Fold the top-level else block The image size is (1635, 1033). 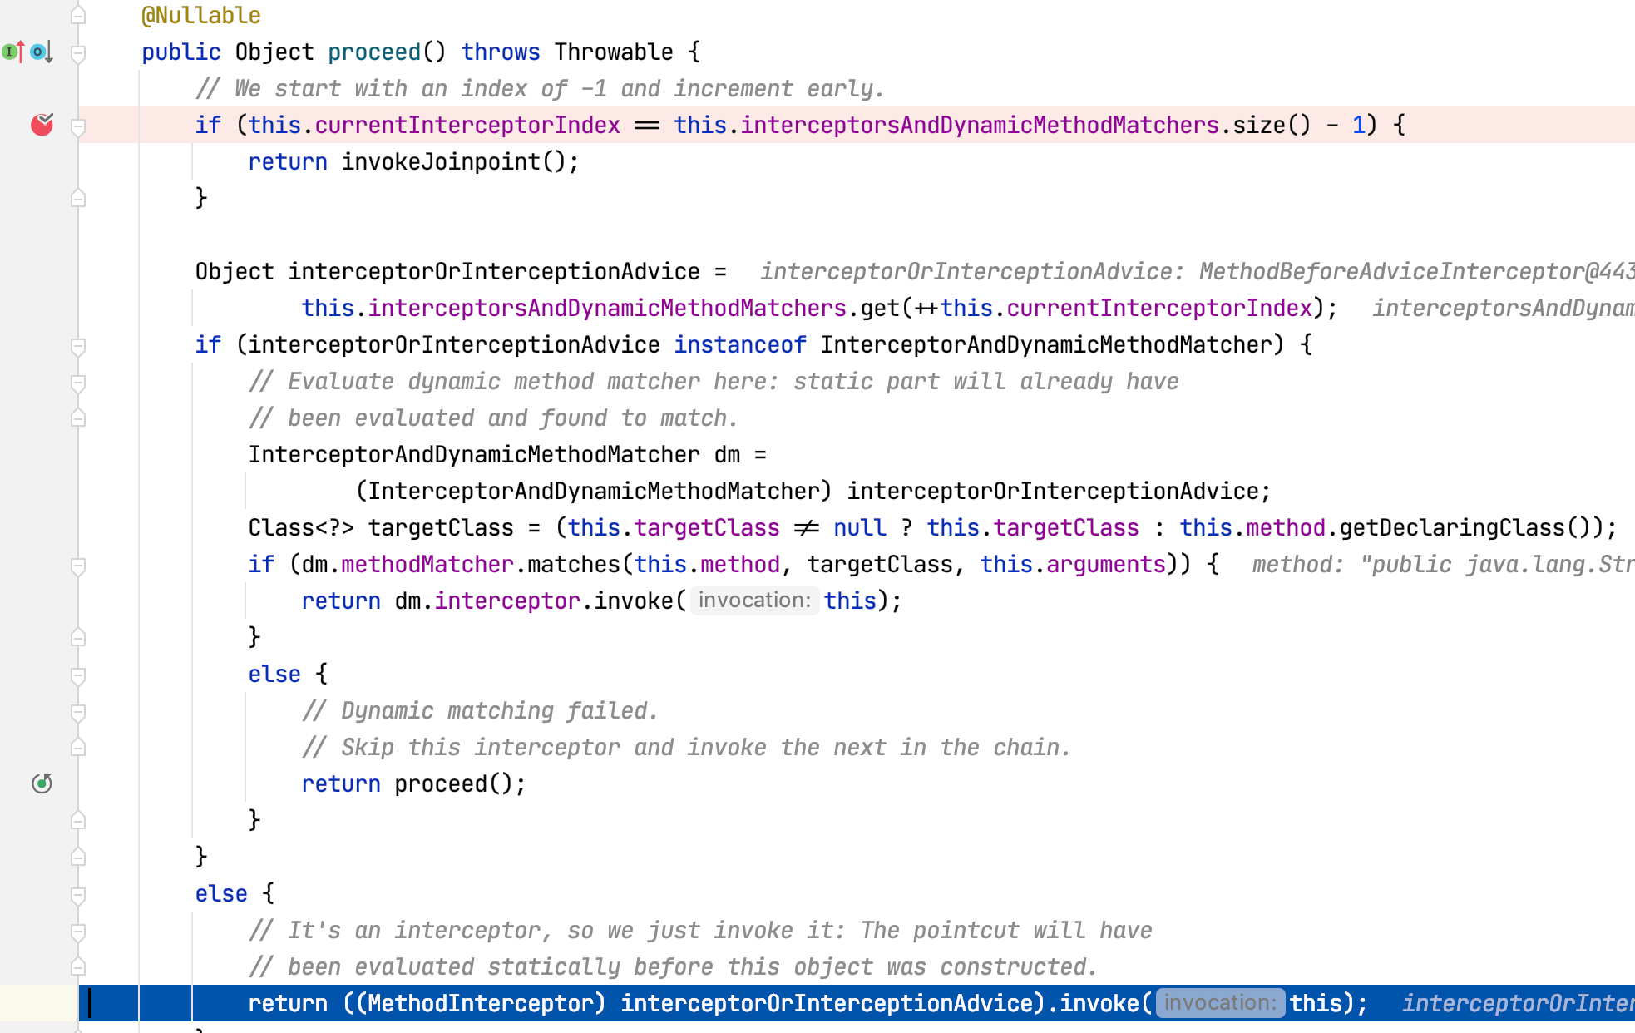pyautogui.click(x=78, y=895)
